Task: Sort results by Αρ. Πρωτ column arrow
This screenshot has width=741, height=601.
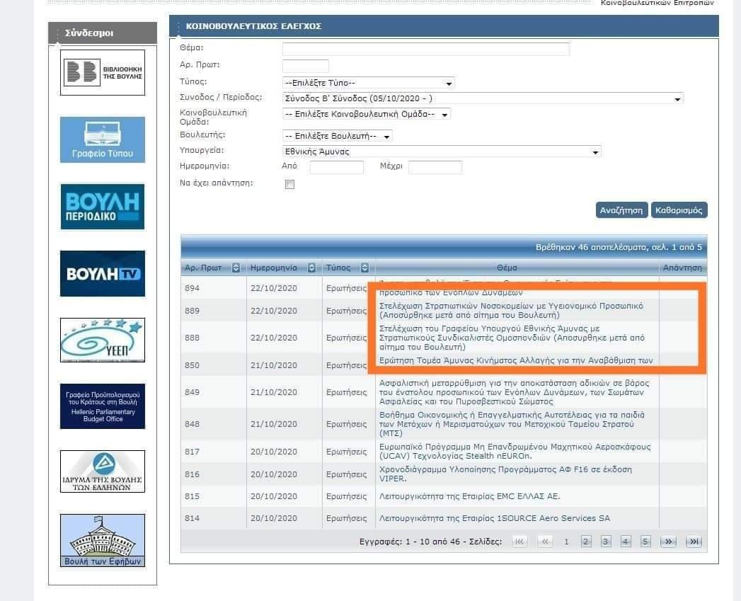Action: (x=236, y=268)
